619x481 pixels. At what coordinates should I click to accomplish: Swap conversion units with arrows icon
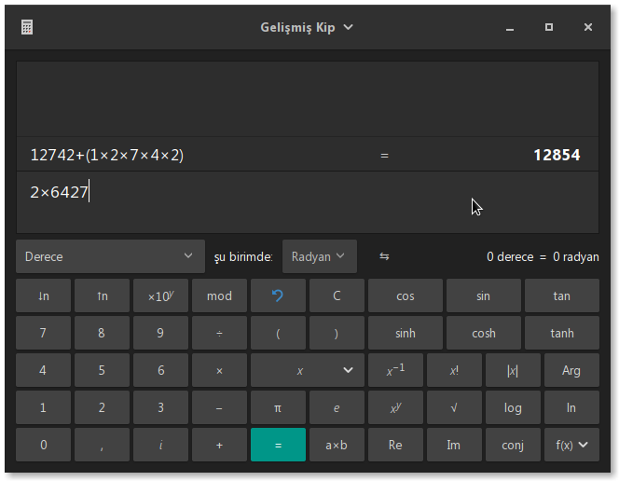coord(384,256)
